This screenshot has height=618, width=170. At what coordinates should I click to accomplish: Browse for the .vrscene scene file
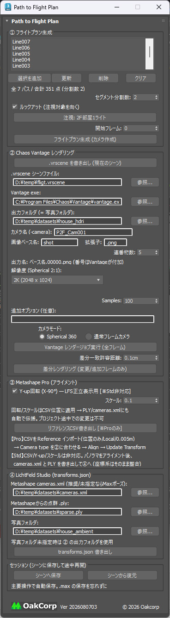(145, 182)
